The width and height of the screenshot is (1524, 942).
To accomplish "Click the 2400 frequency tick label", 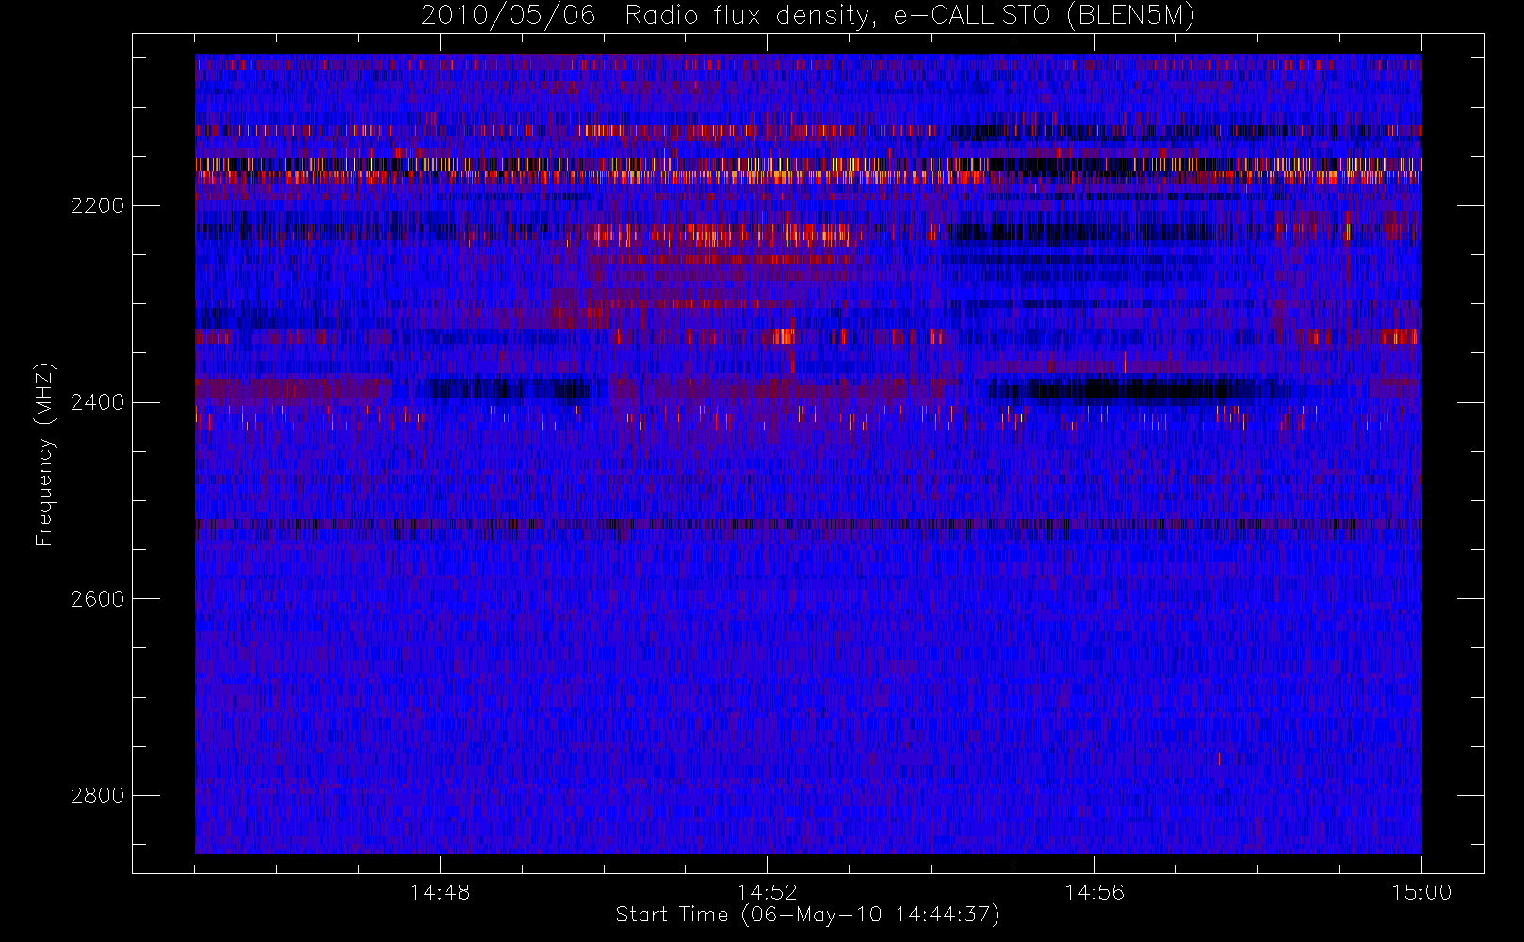I will click(x=98, y=402).
